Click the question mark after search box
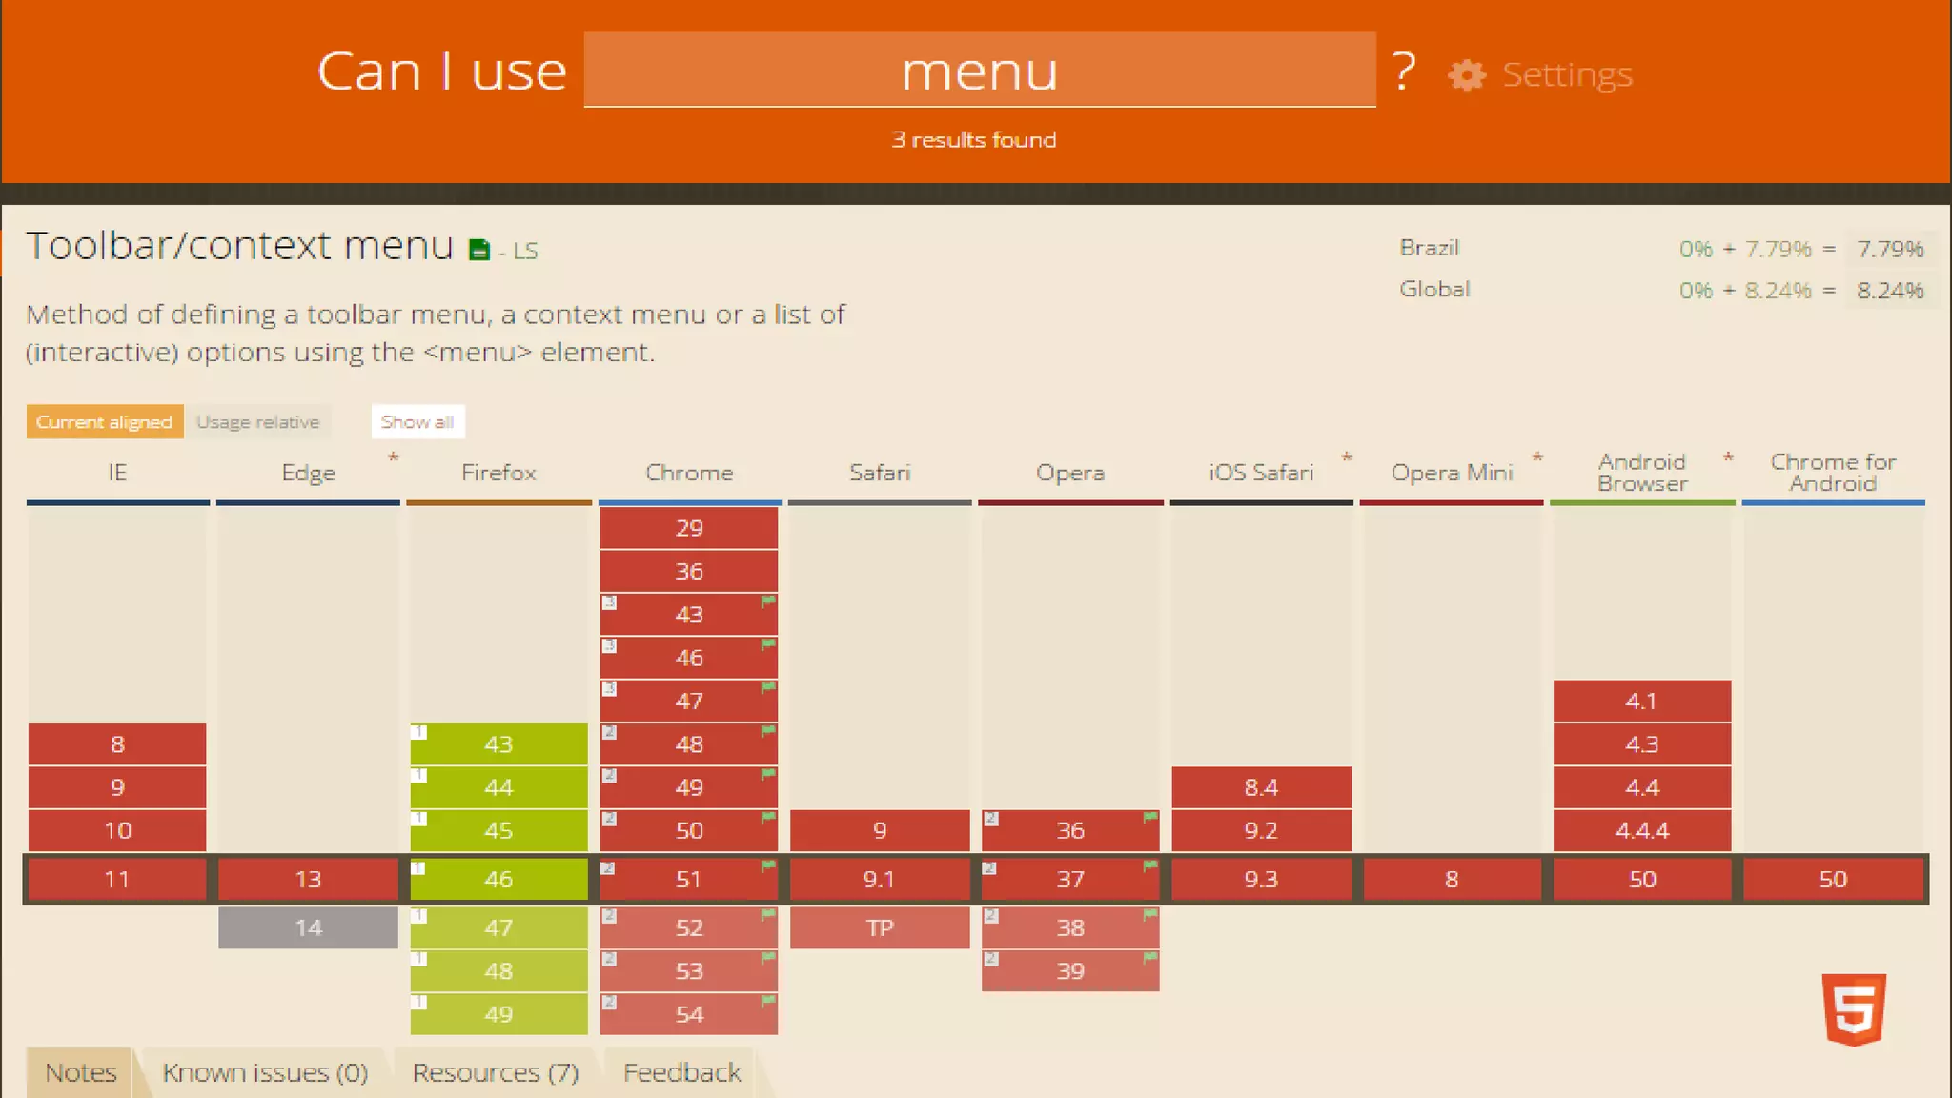1952x1098 pixels. pos(1403,71)
